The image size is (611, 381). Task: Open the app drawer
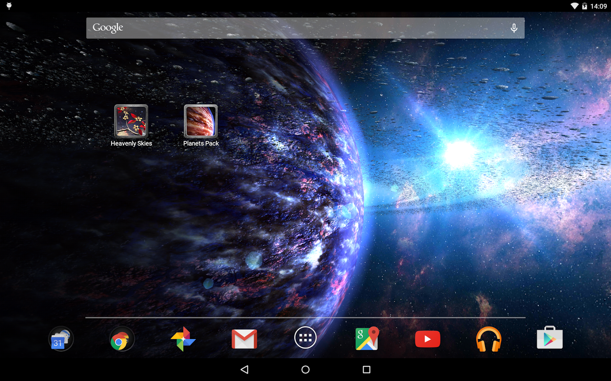click(x=305, y=338)
